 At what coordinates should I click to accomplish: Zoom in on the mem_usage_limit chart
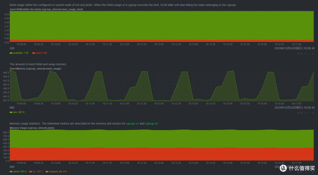point(305,53)
